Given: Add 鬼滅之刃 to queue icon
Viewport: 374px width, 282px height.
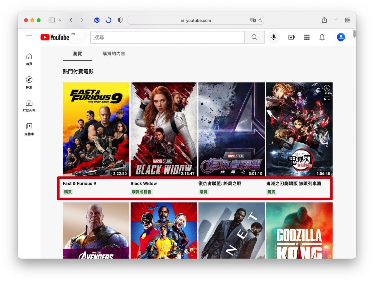Looking at the screenshot, I should [x=327, y=99].
